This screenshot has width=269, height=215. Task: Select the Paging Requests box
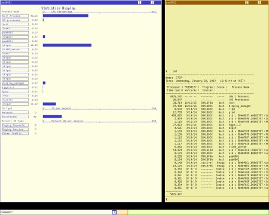15,125
